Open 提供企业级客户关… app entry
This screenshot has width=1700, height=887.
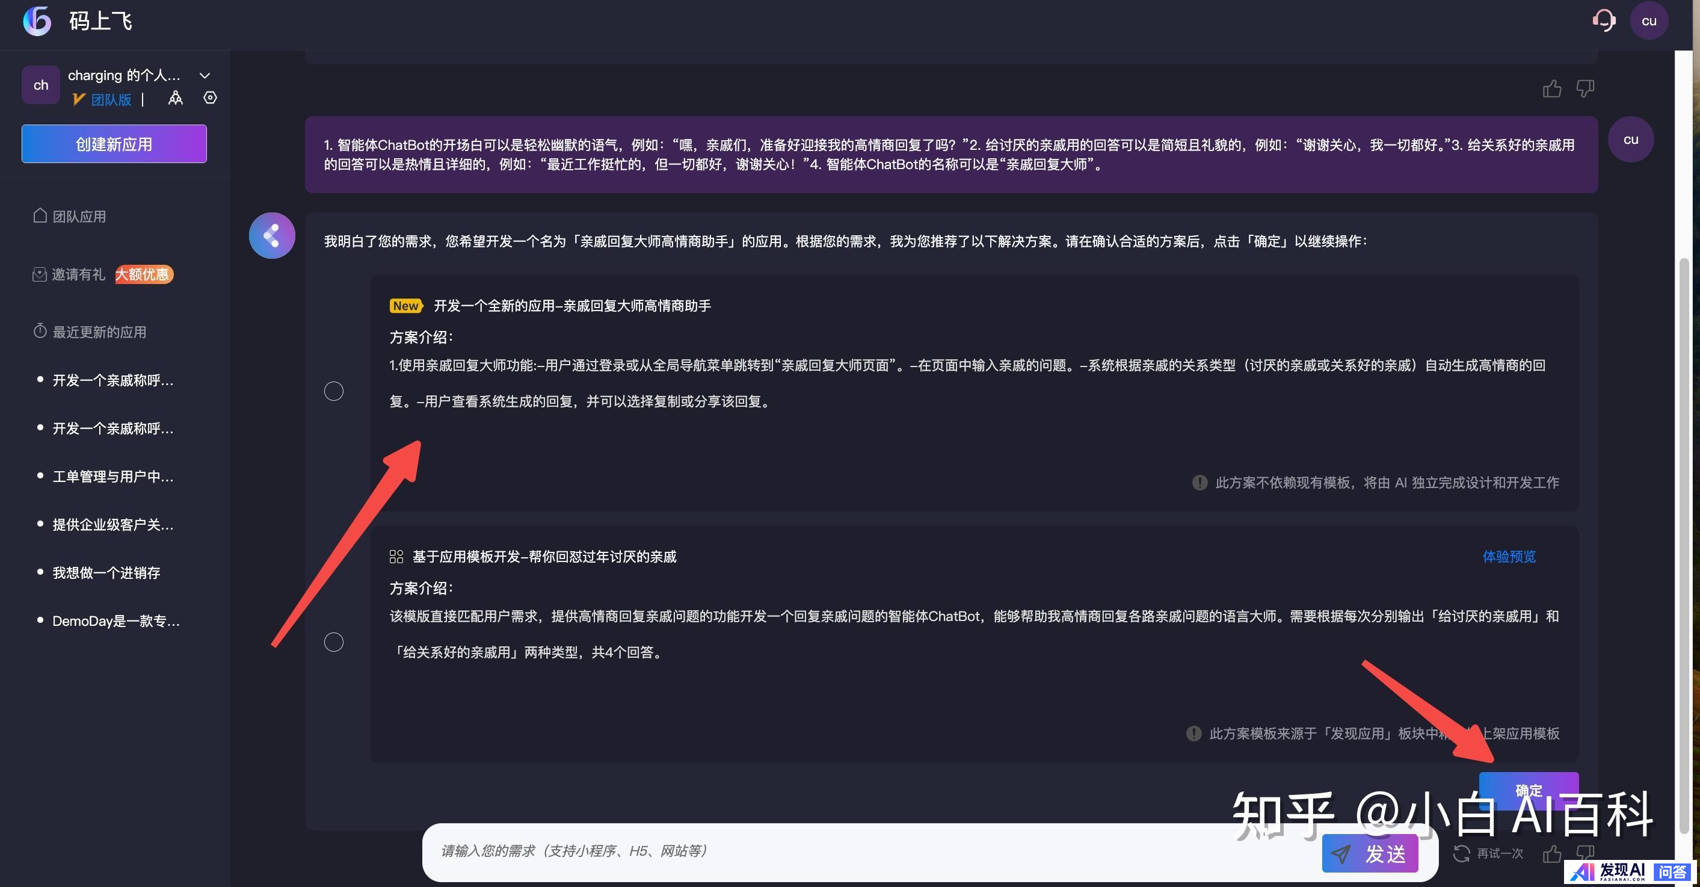coord(113,525)
